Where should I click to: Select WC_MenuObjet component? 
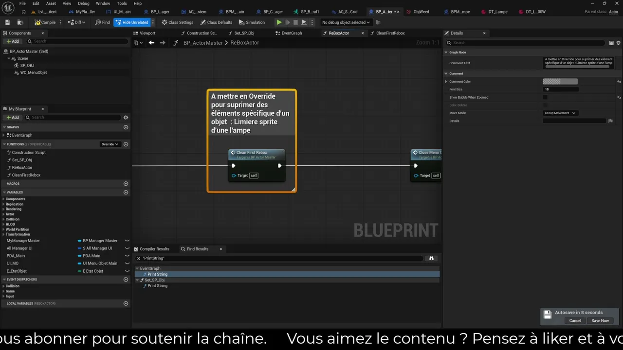click(x=34, y=72)
